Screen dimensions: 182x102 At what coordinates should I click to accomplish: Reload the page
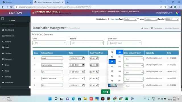pyautogui.click(x=11, y=7)
